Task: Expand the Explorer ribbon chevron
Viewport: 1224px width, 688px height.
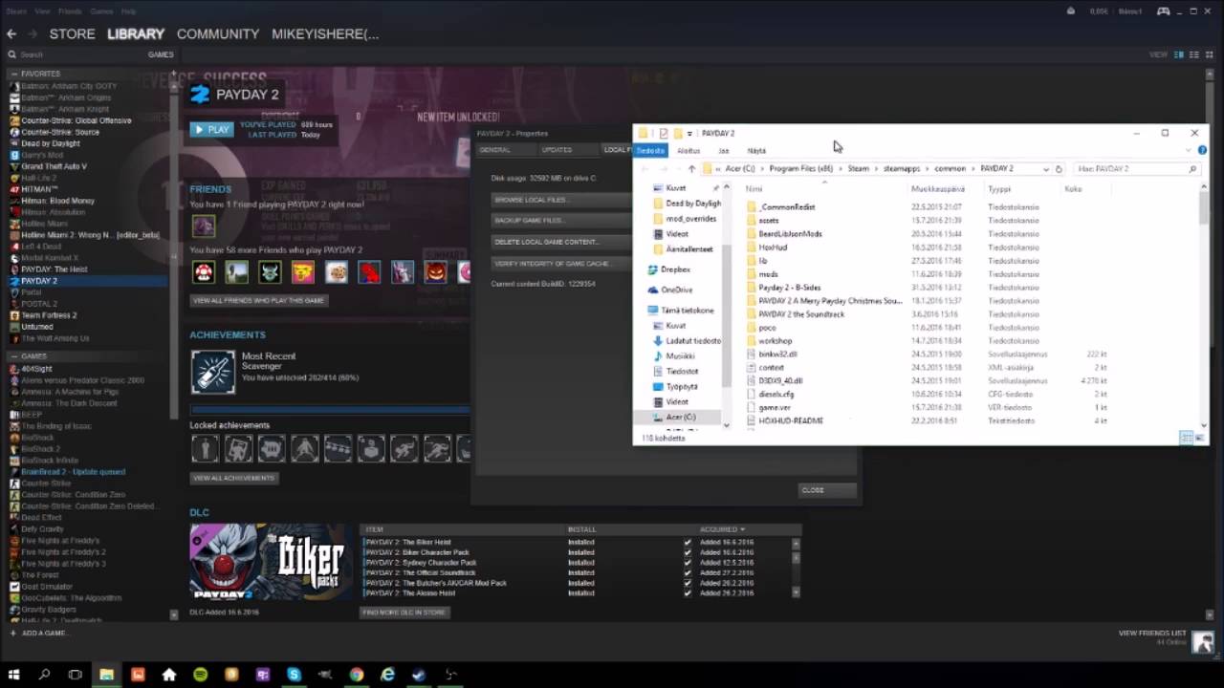Action: (x=1190, y=150)
